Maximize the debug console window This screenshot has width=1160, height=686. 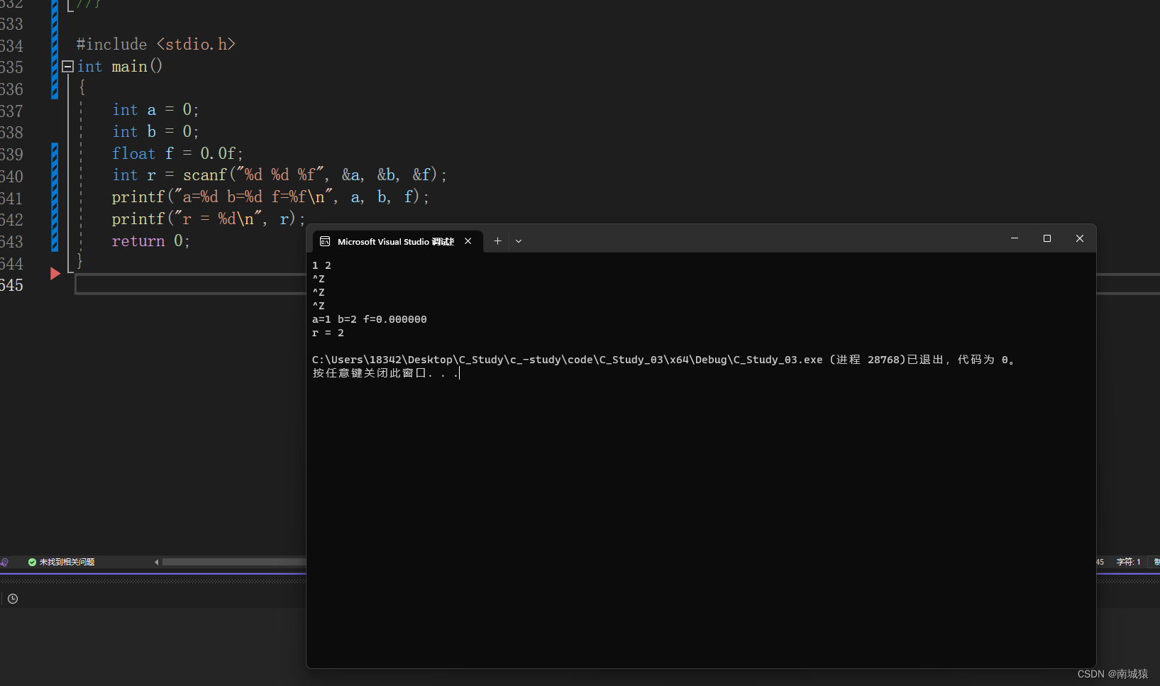[1047, 238]
